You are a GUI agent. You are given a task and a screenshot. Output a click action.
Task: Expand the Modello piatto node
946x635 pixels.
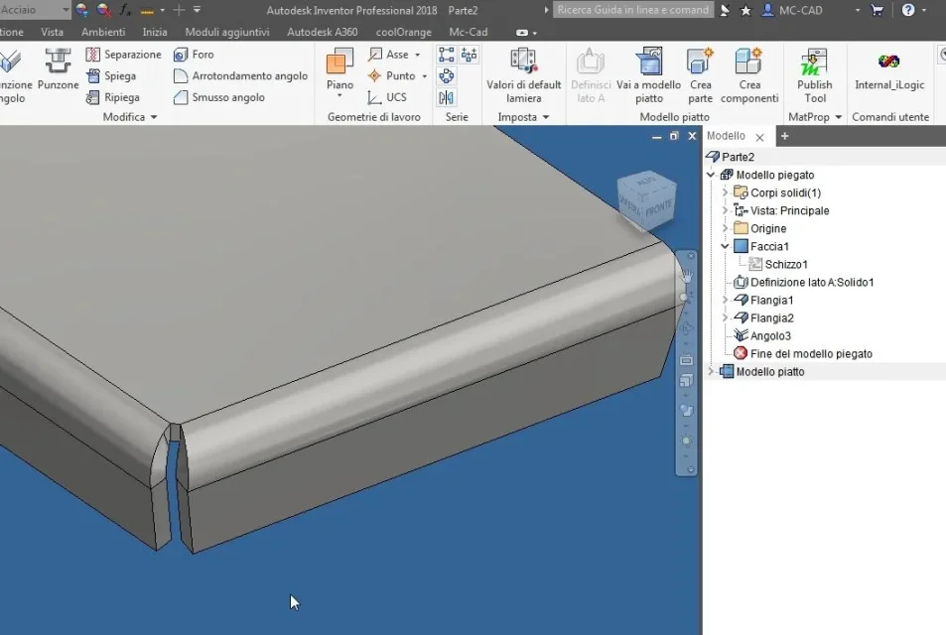coord(711,371)
